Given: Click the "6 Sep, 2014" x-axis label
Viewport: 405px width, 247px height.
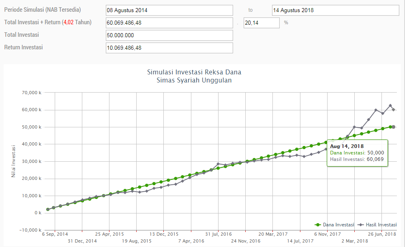Looking at the screenshot, I should tap(55, 234).
